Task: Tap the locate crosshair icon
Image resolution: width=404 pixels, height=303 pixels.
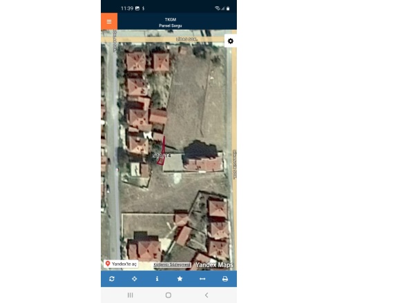Action: (x=135, y=279)
